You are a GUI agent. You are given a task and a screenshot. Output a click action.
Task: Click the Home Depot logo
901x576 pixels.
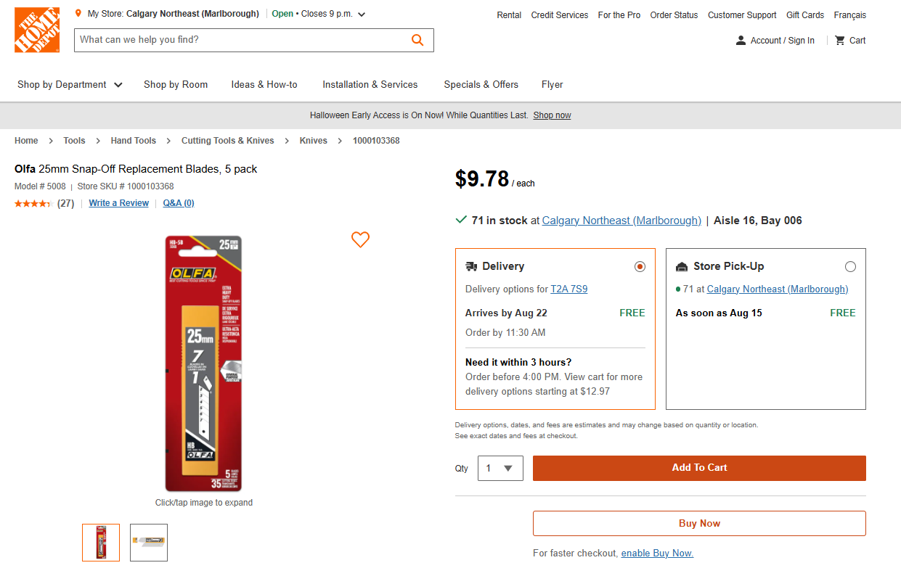pos(36,30)
